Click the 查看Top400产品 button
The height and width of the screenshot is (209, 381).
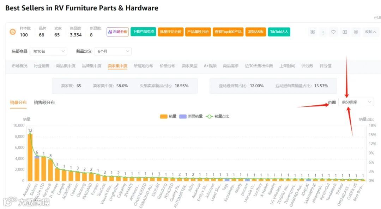(x=228, y=32)
